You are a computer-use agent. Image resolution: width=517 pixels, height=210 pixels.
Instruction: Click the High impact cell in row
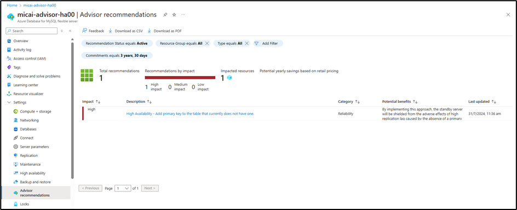[91, 109]
